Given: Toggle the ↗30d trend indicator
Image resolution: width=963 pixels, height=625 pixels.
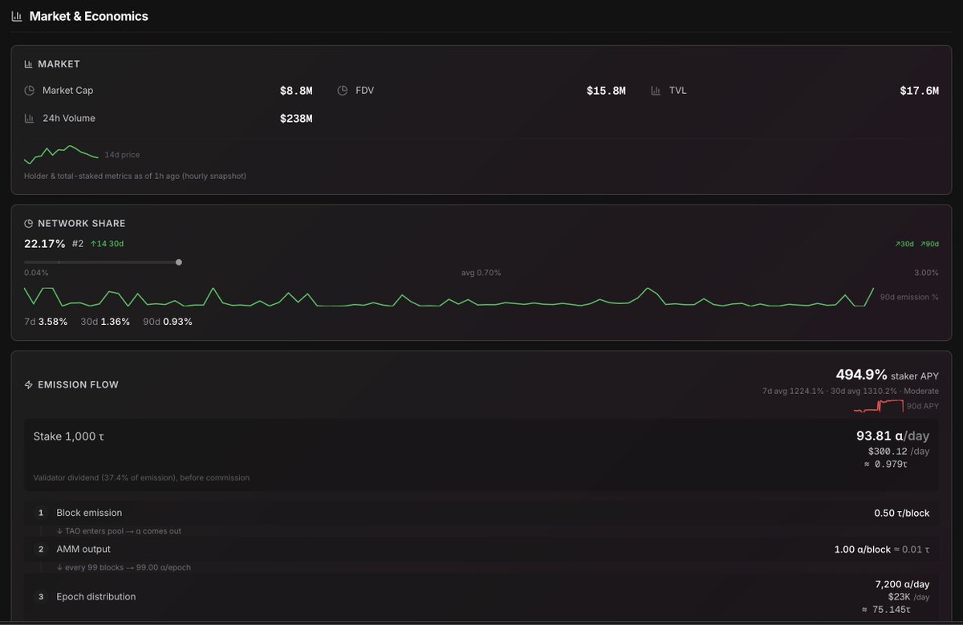Looking at the screenshot, I should (x=904, y=244).
